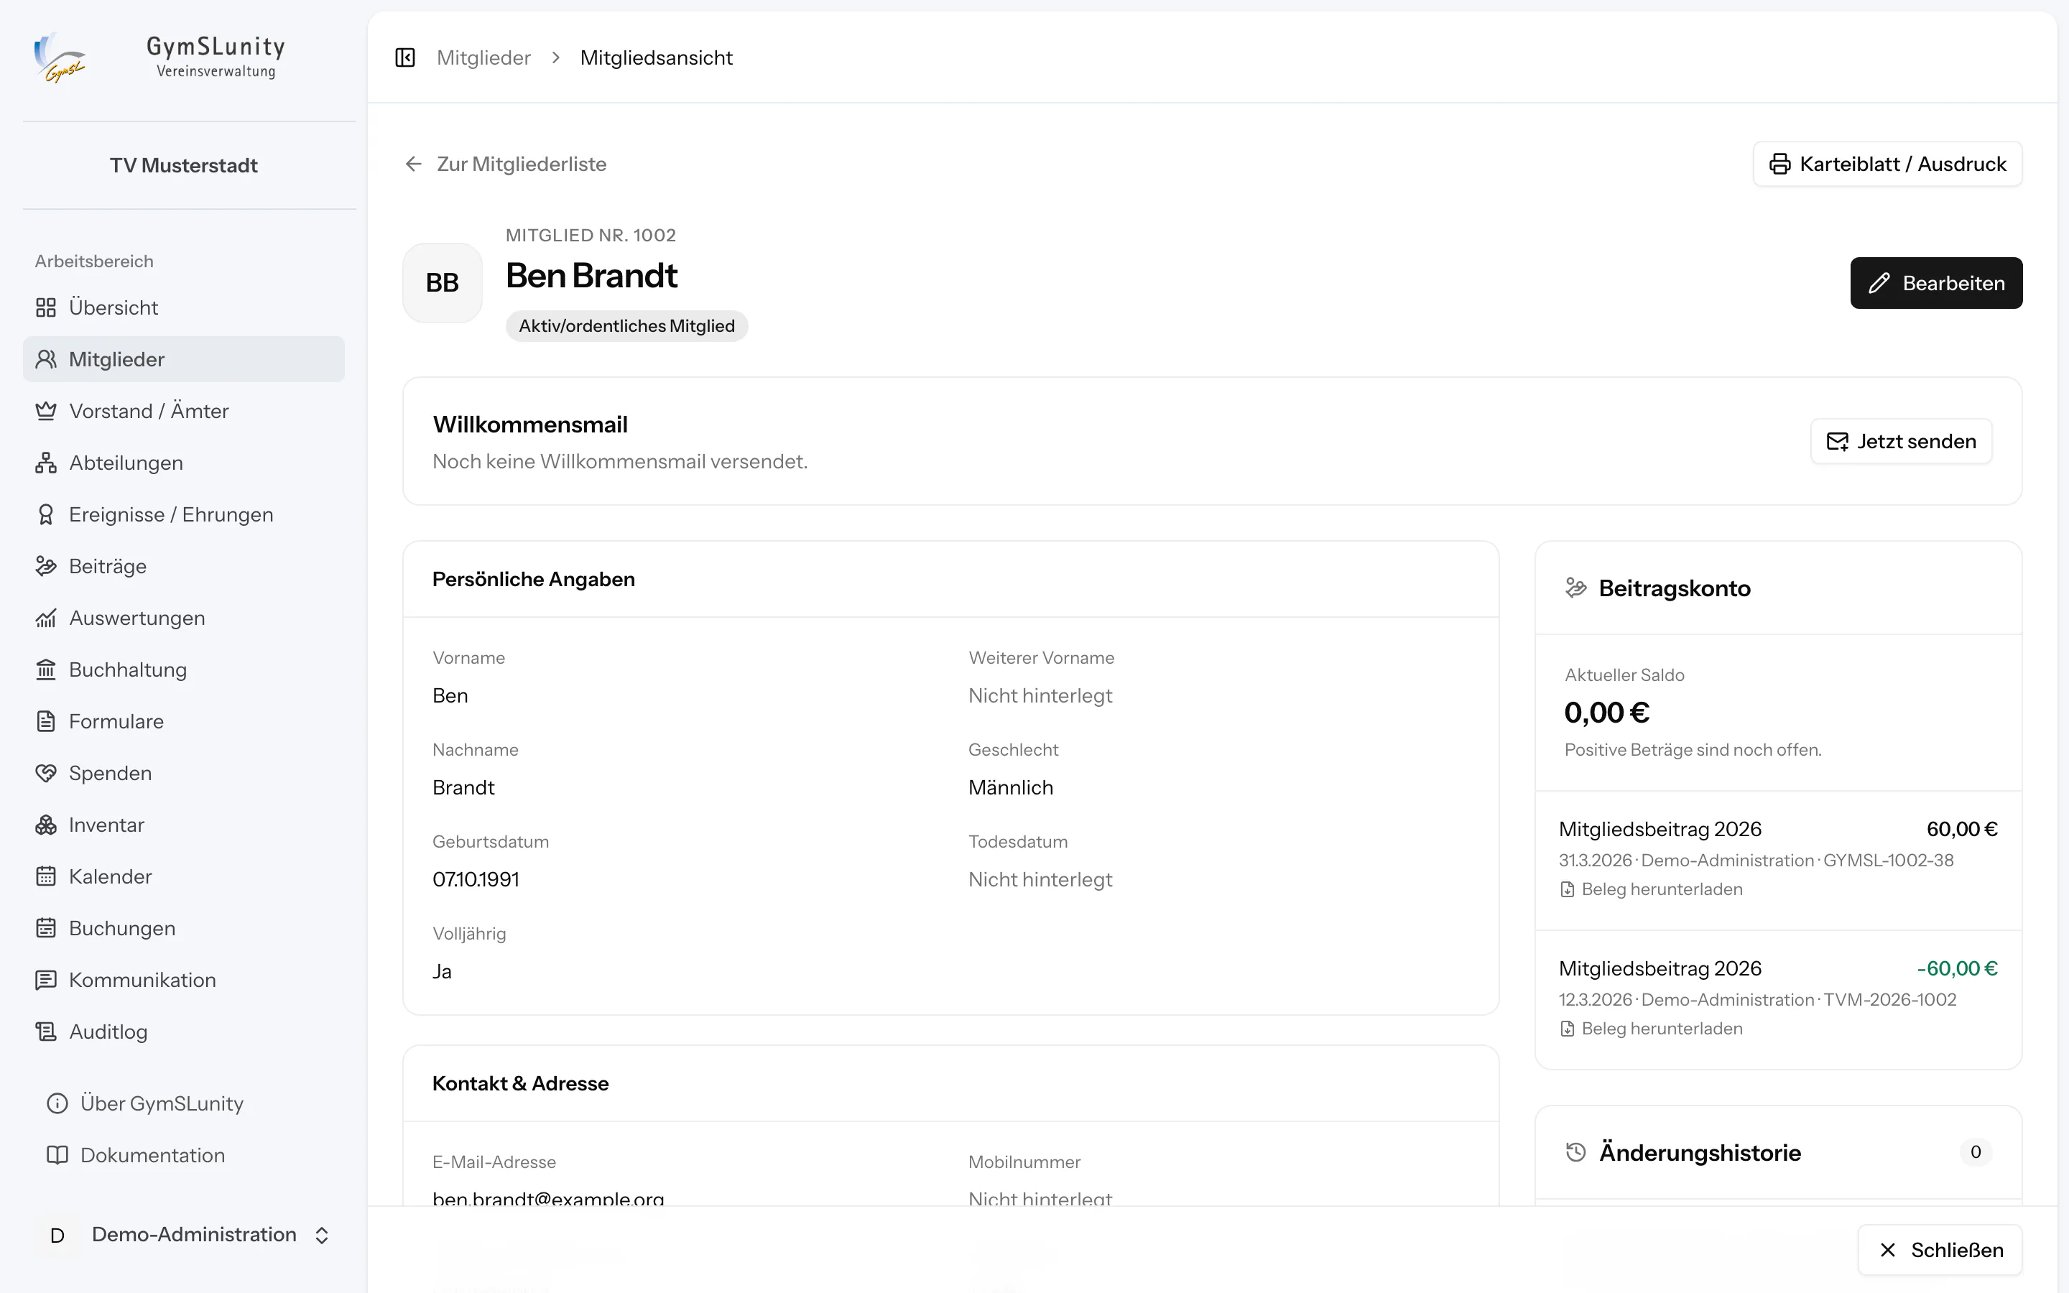The width and height of the screenshot is (2069, 1293).
Task: Click Karteiblatt / Ausdruck print button
Action: (1888, 163)
